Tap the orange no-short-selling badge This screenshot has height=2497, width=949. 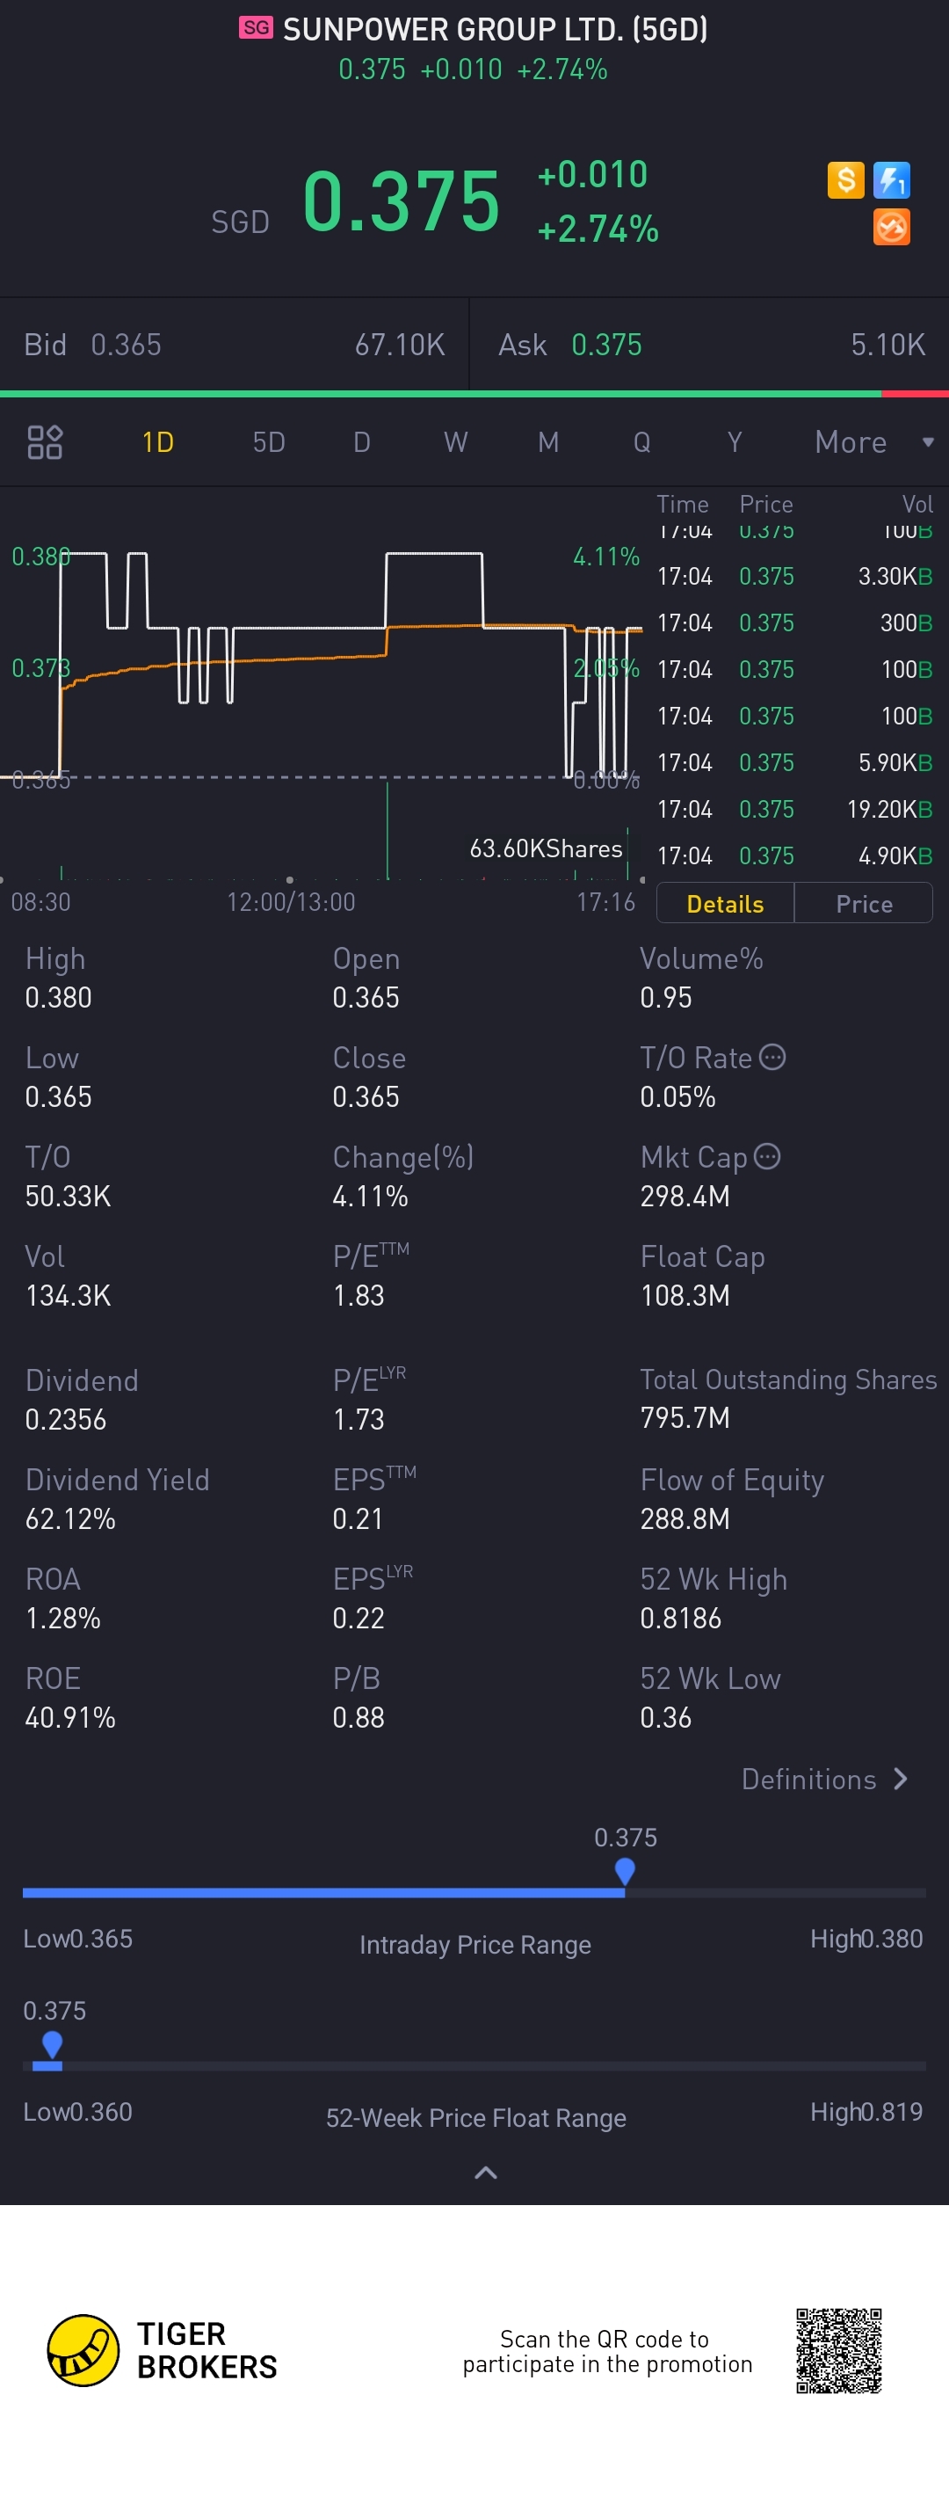(x=891, y=227)
